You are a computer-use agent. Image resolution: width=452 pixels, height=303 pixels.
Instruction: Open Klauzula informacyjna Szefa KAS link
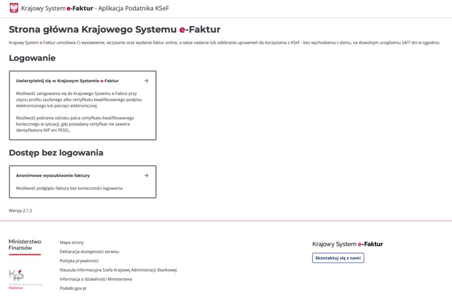[x=118, y=270]
